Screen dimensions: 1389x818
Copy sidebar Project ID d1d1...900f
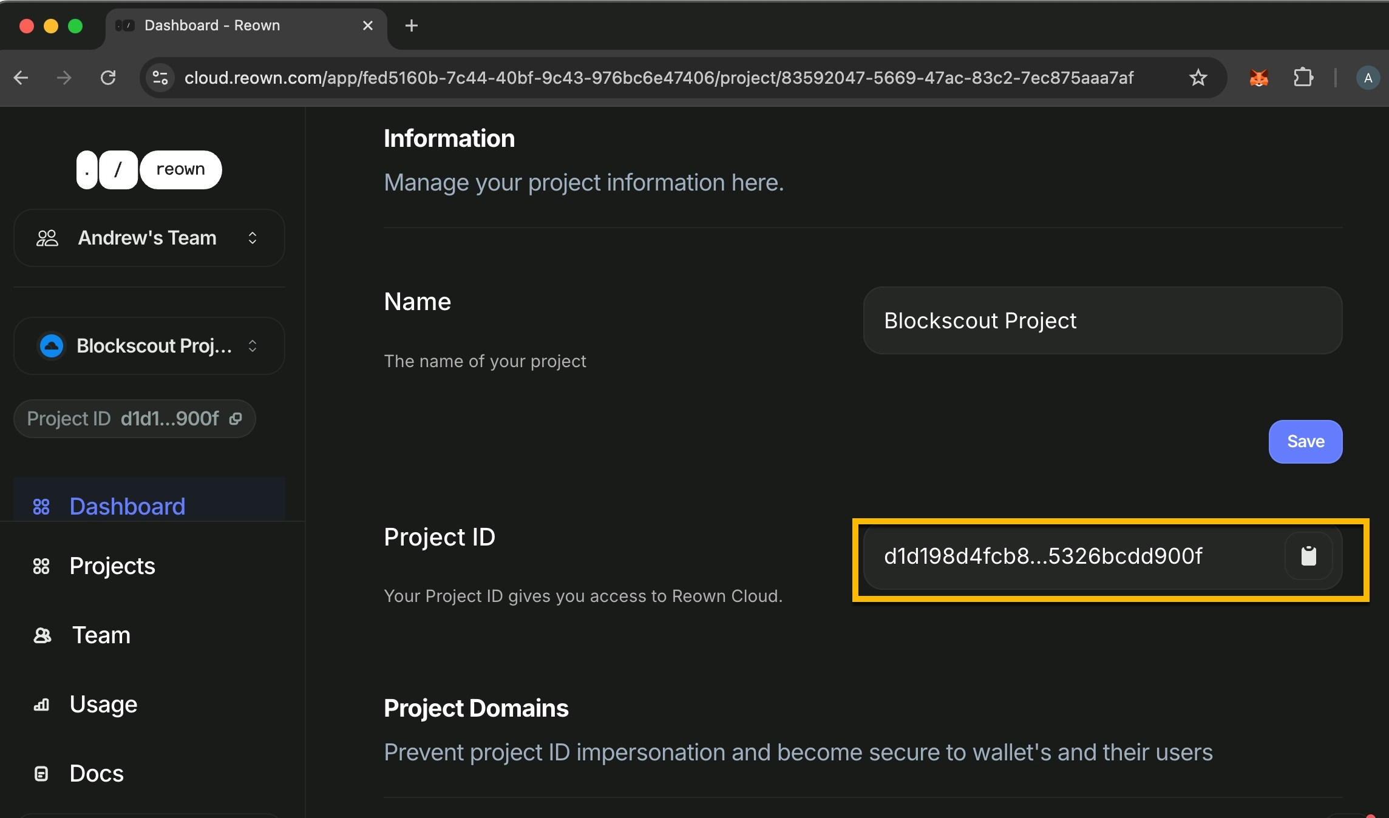tap(236, 419)
